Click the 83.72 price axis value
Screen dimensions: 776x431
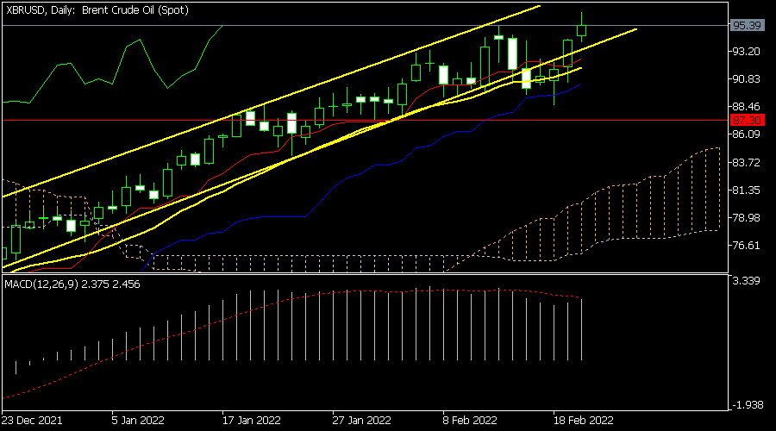tap(747, 162)
